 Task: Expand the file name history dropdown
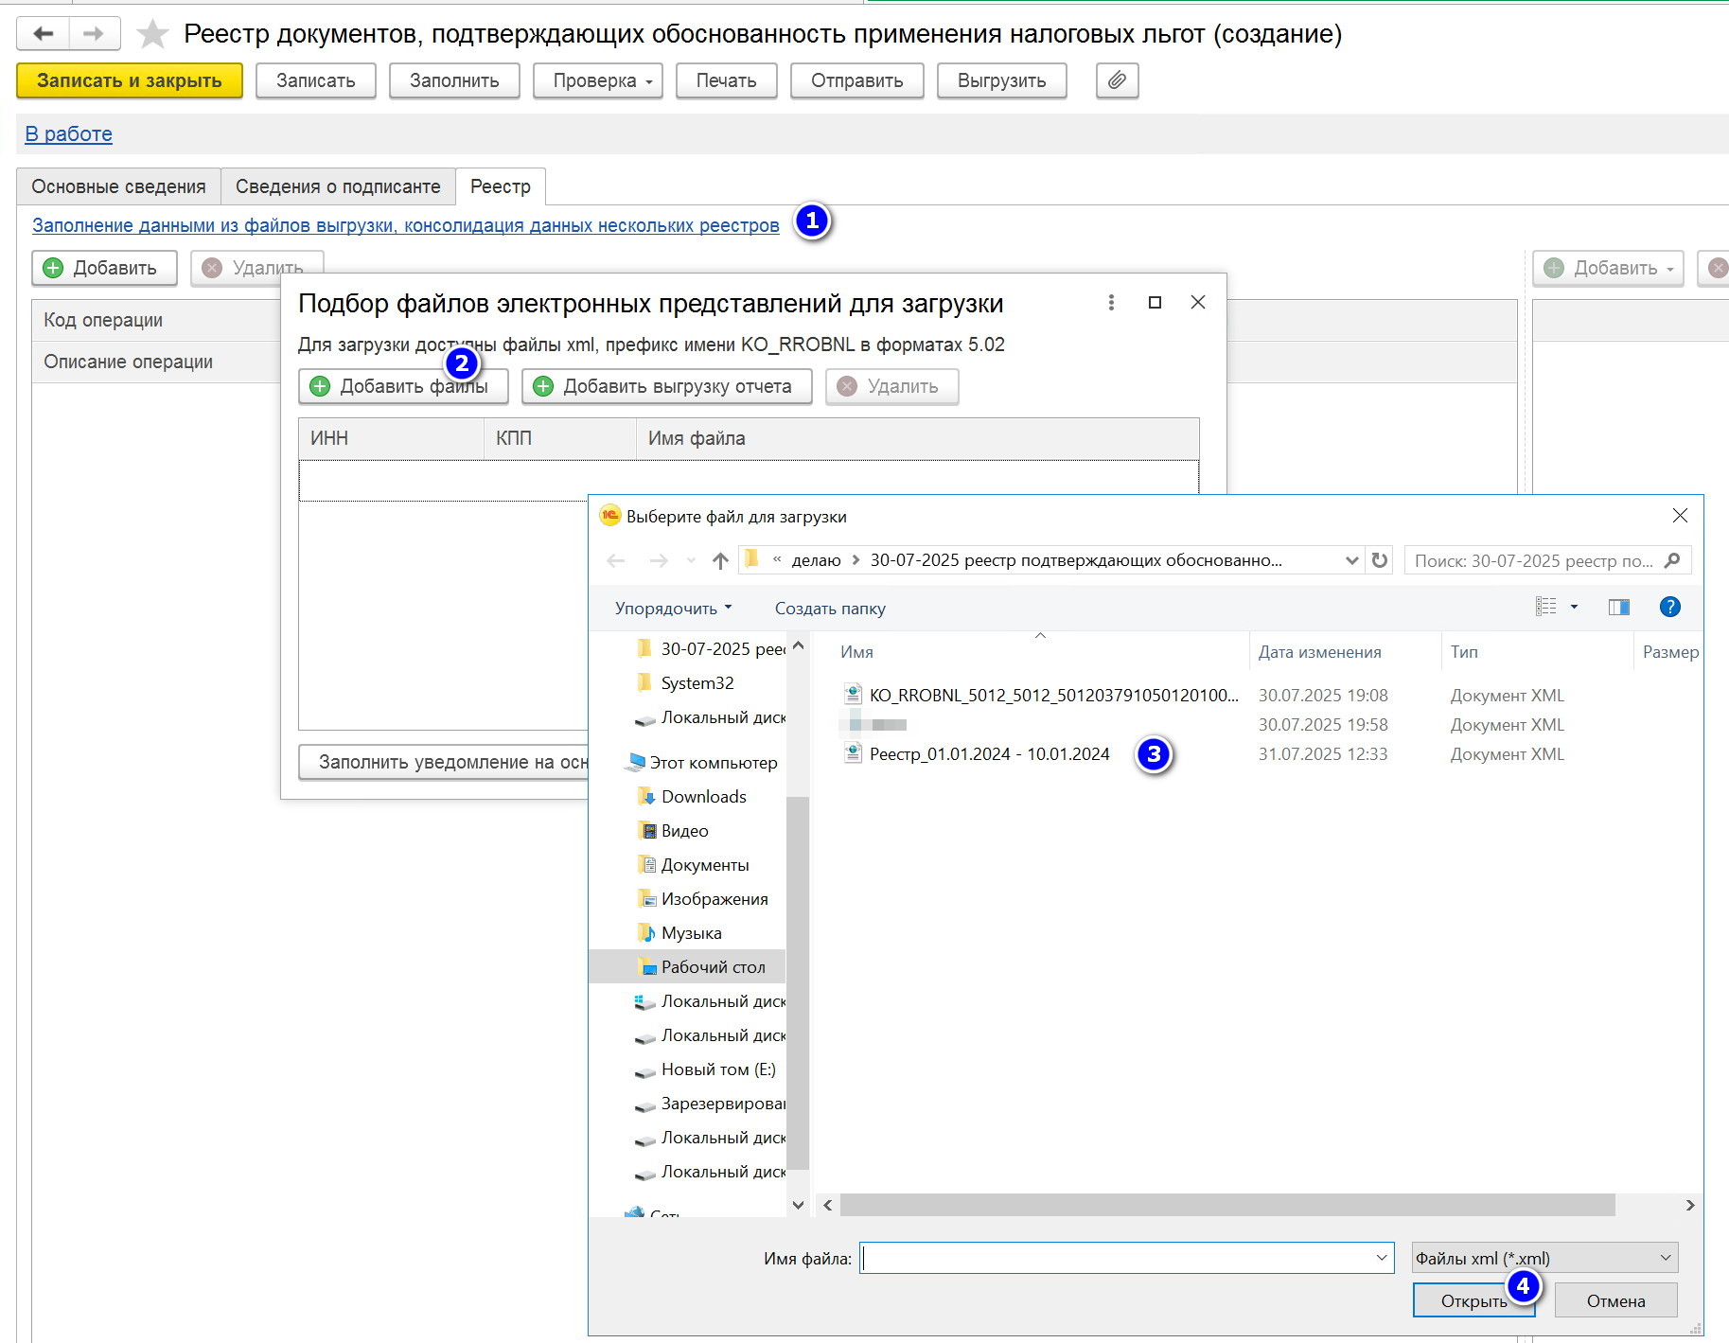(x=1381, y=1258)
